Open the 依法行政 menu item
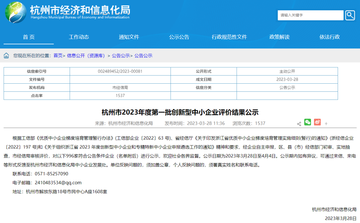This screenshot has height=223, width=360. (330, 37)
